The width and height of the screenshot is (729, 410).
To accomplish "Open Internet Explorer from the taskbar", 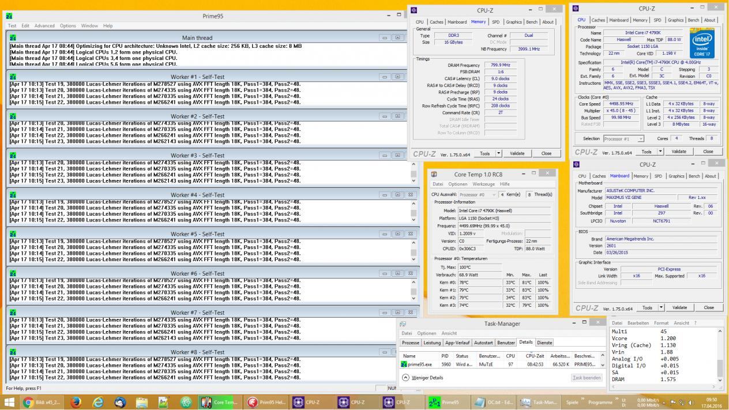I will (x=99, y=402).
